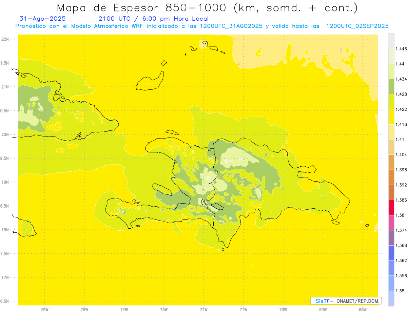Click the '8.5N' latitude tick label
The image size is (407, 314).
5,206
